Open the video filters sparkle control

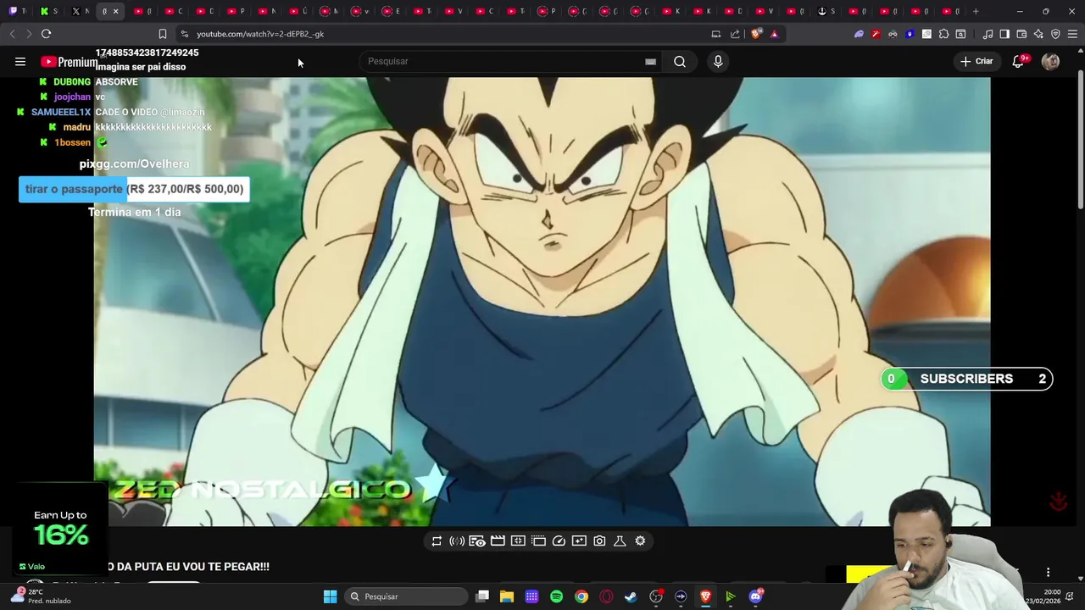(x=579, y=541)
